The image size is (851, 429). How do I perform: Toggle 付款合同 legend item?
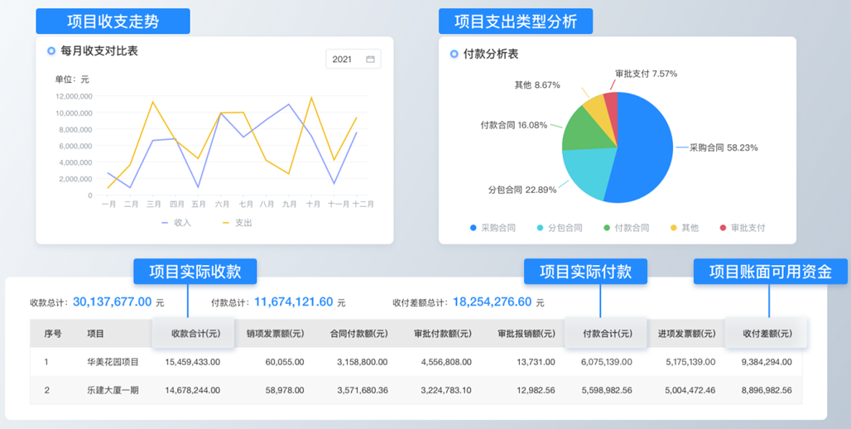[x=627, y=228]
